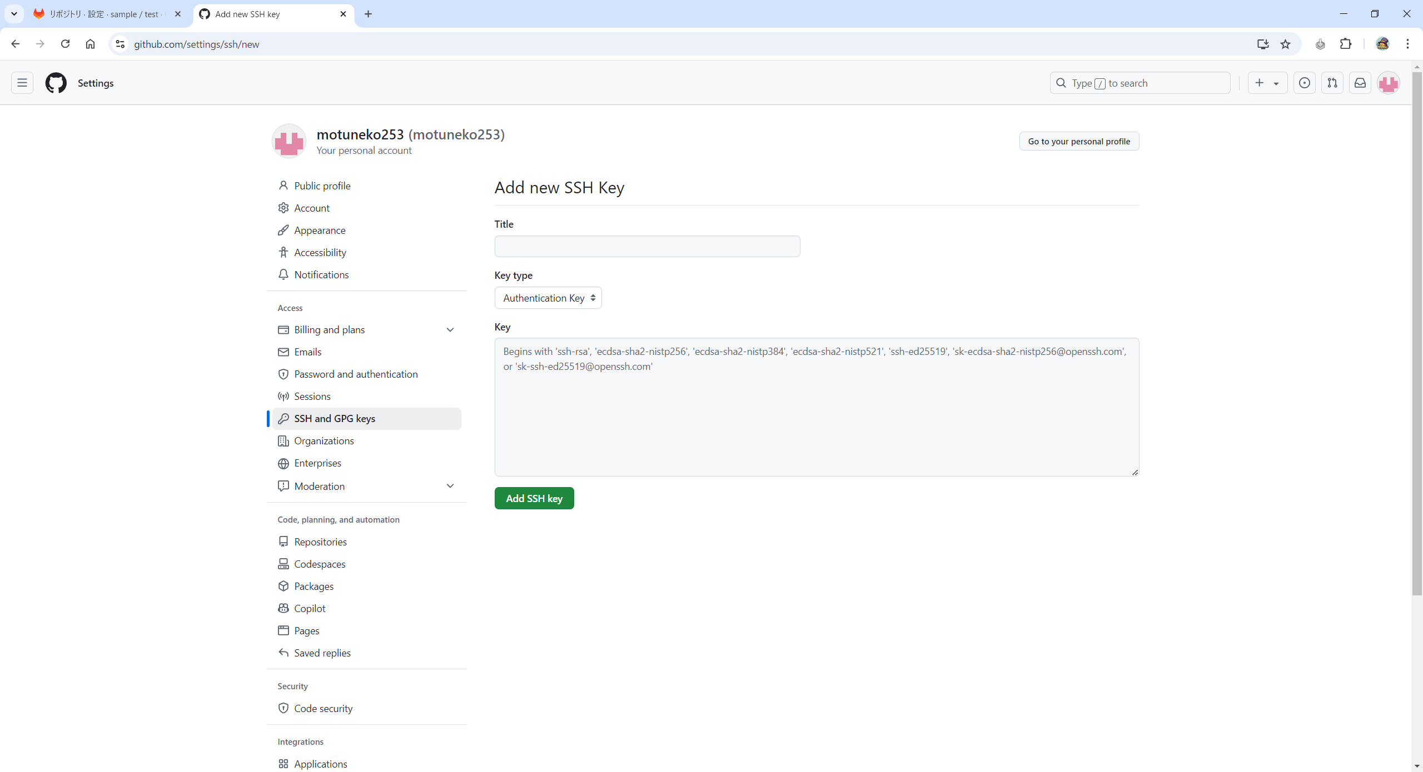Open the browser extensions icon
This screenshot has width=1423, height=772.
[x=1346, y=44]
